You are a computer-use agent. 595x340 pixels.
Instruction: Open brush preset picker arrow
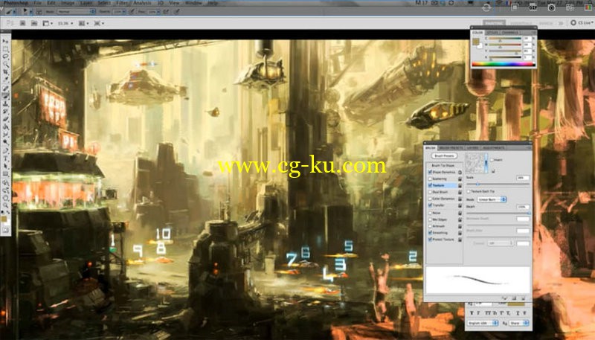(x=31, y=11)
